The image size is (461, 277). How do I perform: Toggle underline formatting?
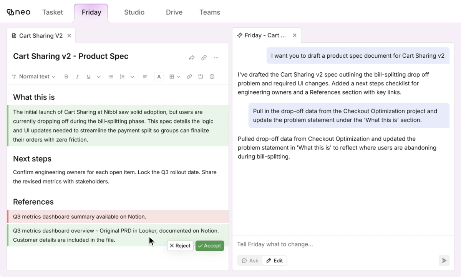(x=88, y=77)
